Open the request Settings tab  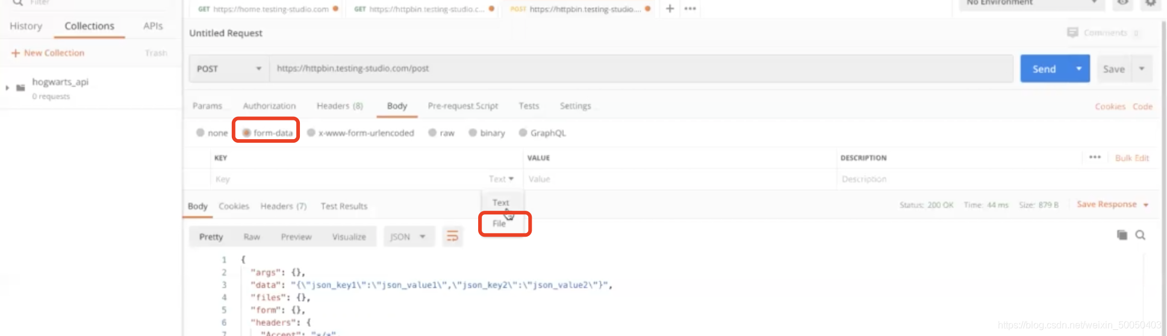(x=575, y=106)
